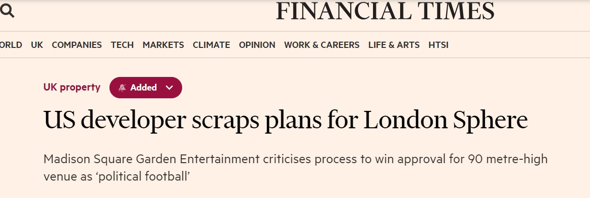Click the muted bell icon beside Added
590x198 pixels.
point(122,88)
